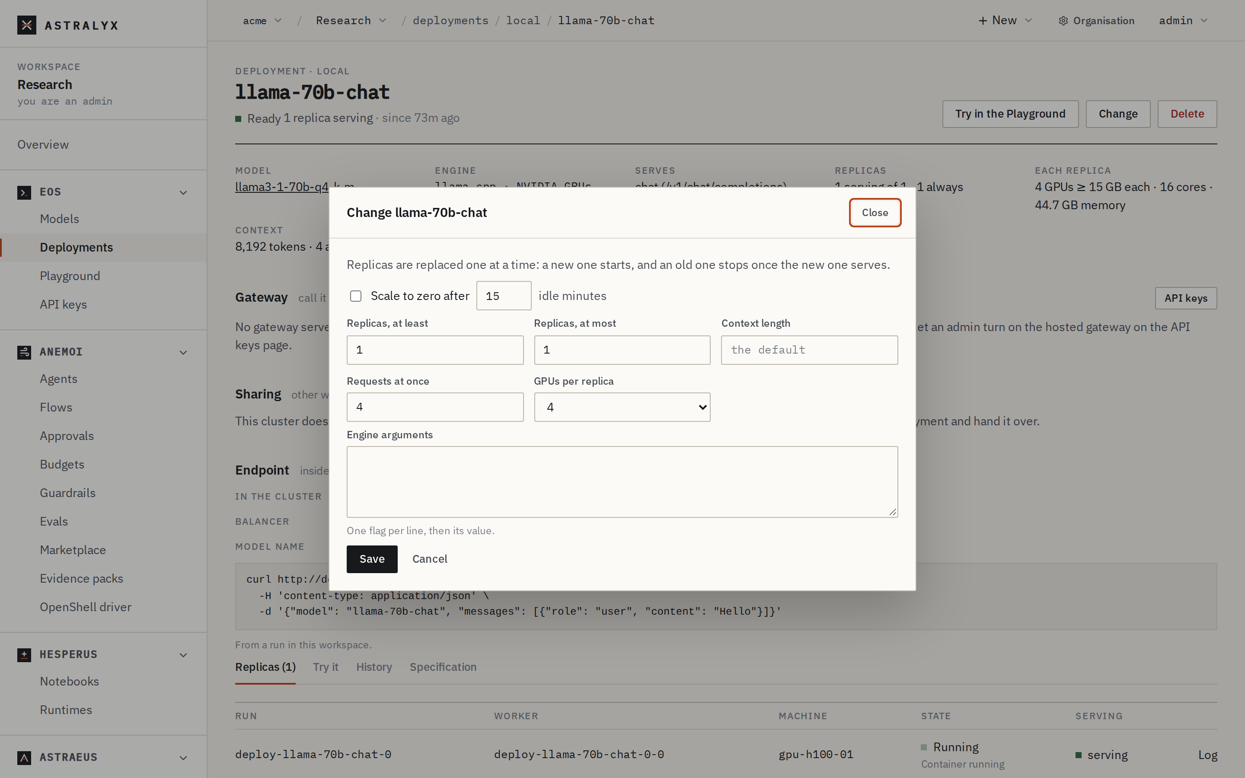Click Try in the Playground button
The width and height of the screenshot is (1245, 778).
pyautogui.click(x=1010, y=114)
